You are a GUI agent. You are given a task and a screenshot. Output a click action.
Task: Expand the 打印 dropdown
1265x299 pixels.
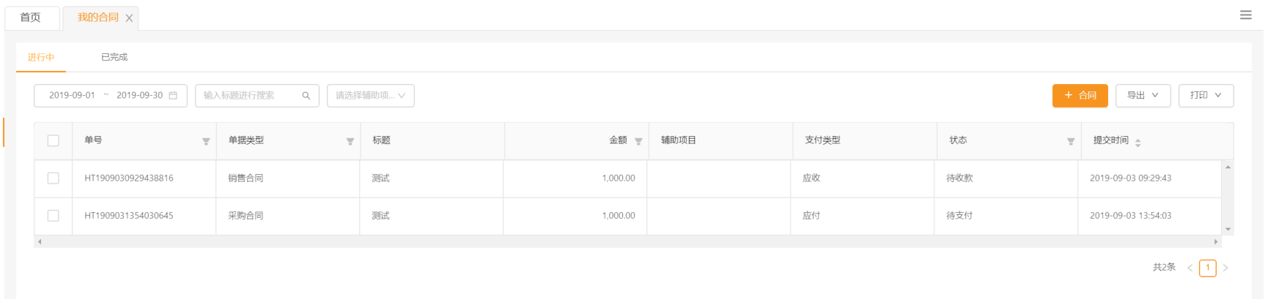pyautogui.click(x=1206, y=96)
